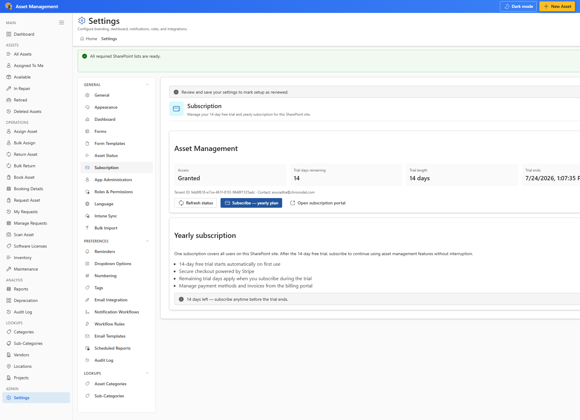Viewport: 580px width, 420px height.
Task: Open Notification Workflows settings
Action: [117, 312]
